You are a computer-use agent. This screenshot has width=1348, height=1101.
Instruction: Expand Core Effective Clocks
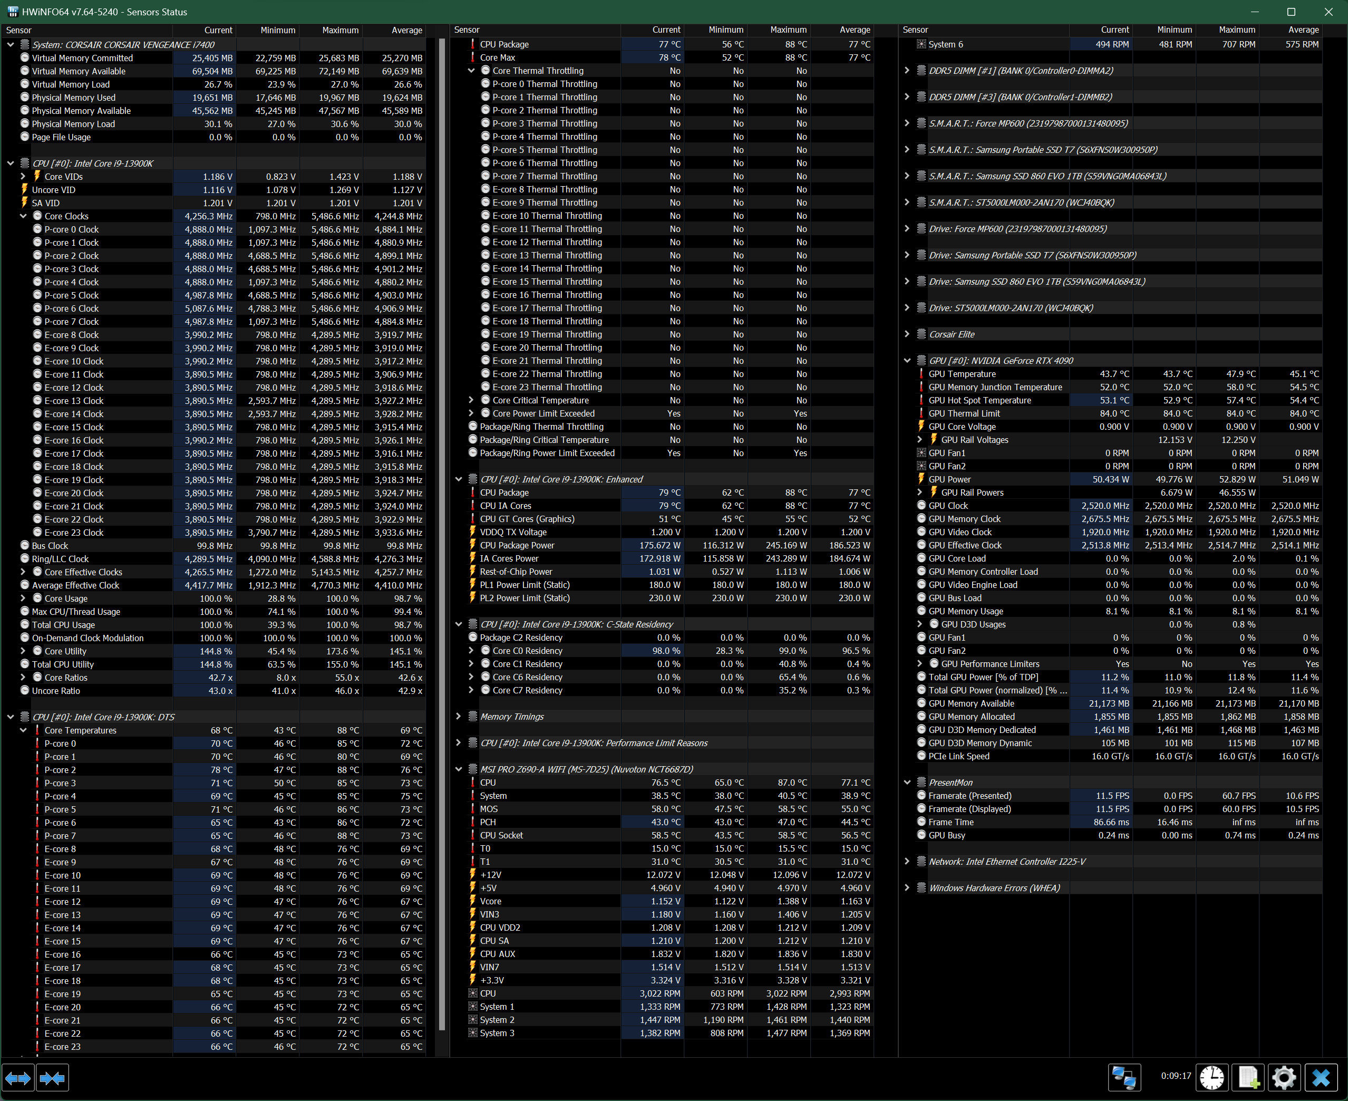point(23,572)
